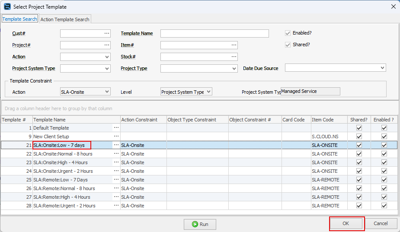Toggle the Enabled? filter checkbox
Screen dimensions: 400x232
point(288,33)
